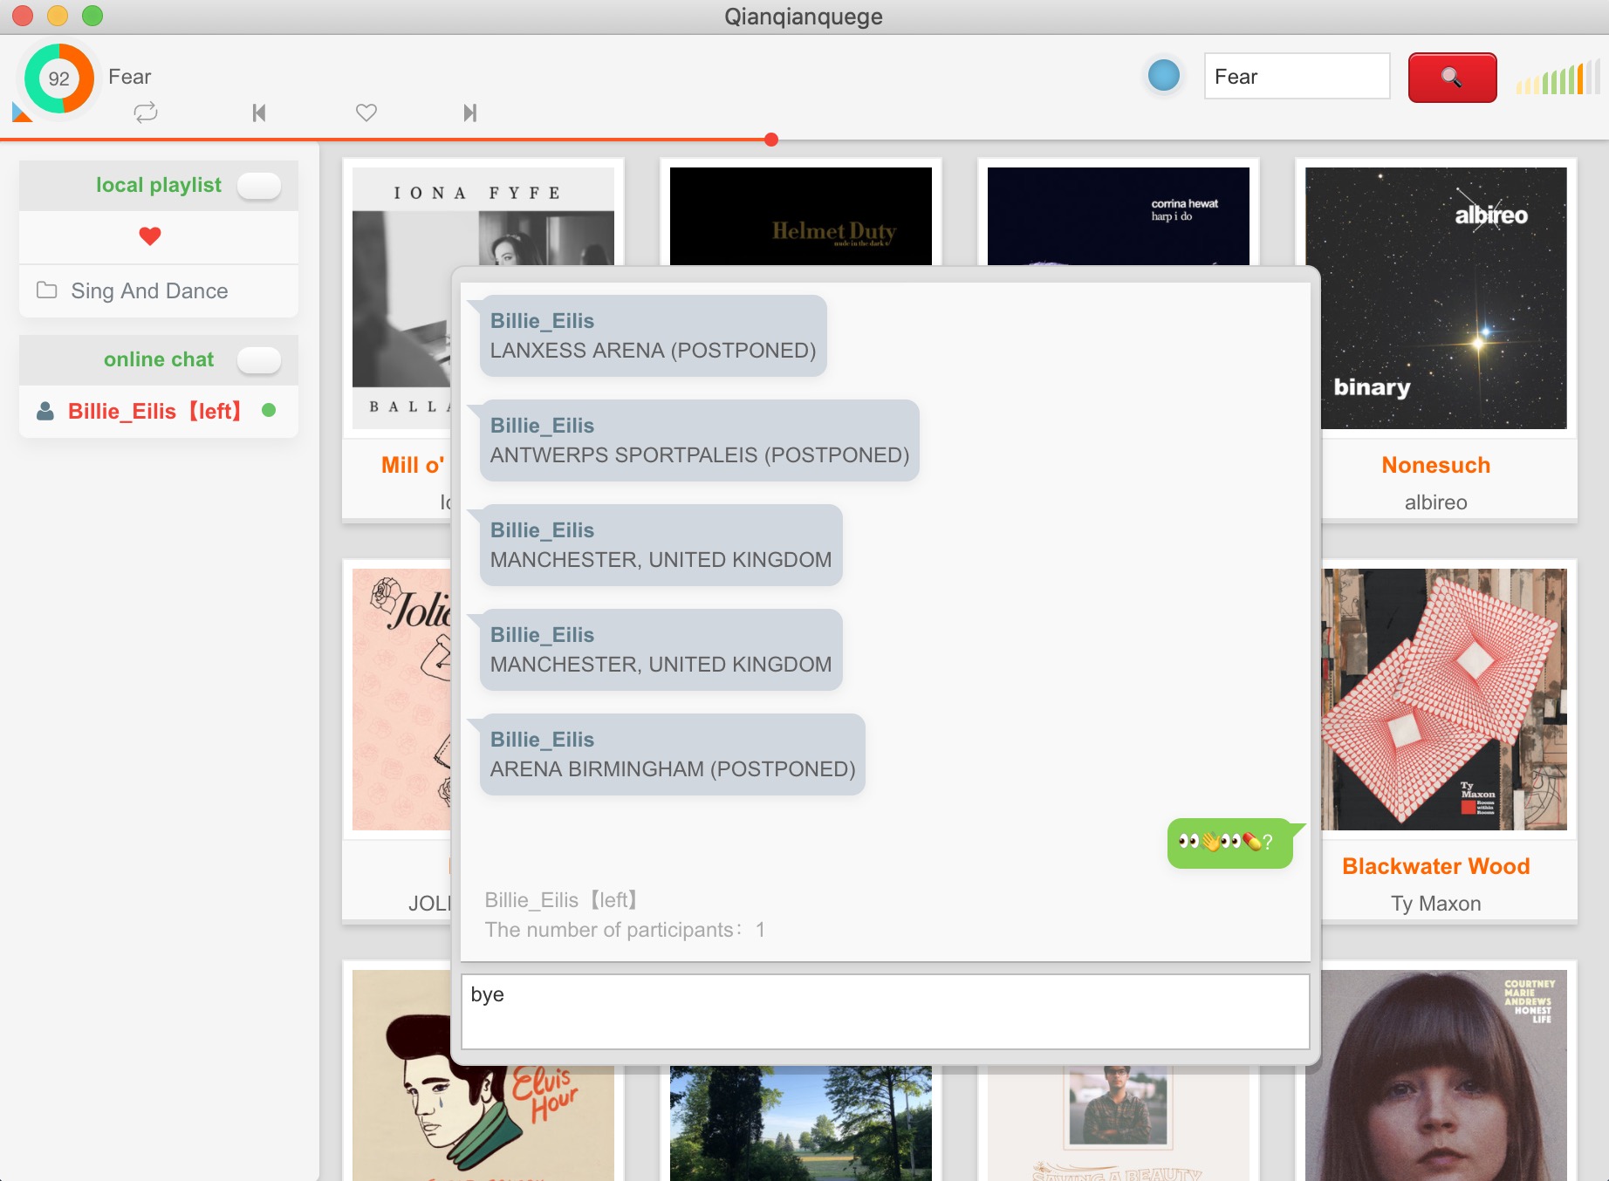Toggle the online chat switch
Screen dimensions: 1609x1181
pos(259,359)
